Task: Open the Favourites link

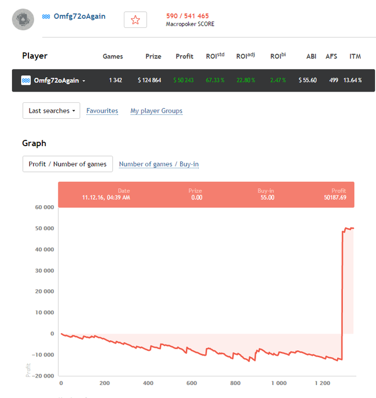Action: pyautogui.click(x=102, y=111)
